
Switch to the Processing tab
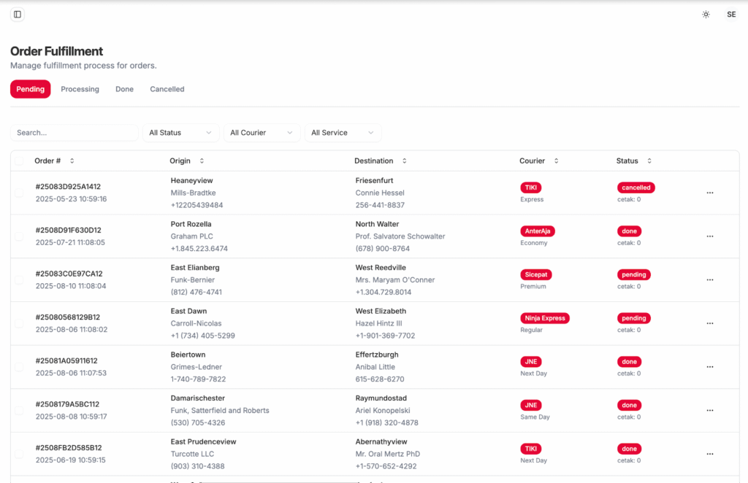pos(80,89)
